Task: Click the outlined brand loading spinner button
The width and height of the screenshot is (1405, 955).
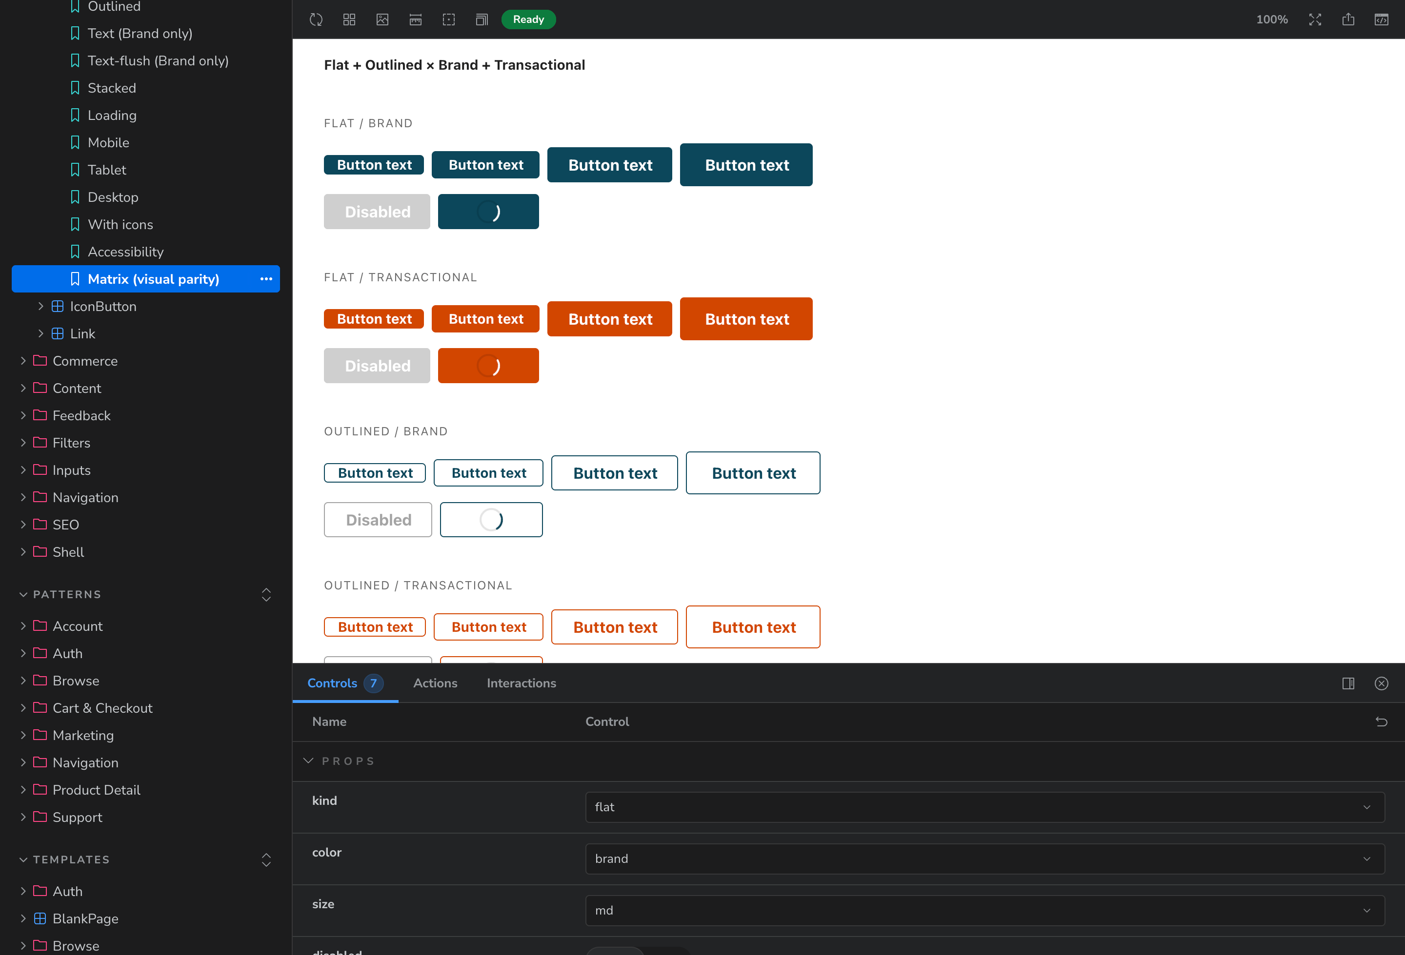Action: click(491, 520)
